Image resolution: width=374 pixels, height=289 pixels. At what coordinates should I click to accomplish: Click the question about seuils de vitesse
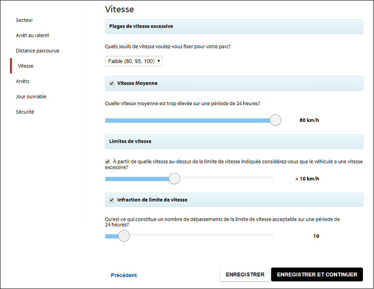coord(168,46)
